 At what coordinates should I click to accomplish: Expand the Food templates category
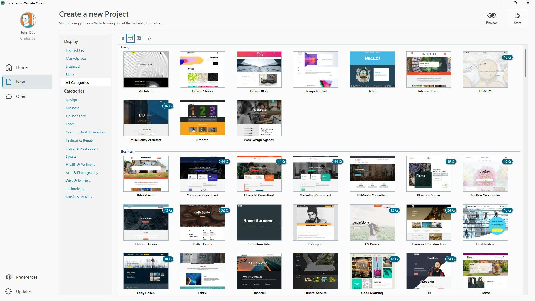[x=70, y=124]
